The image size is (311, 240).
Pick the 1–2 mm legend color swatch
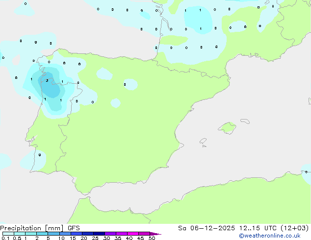click(x=31, y=234)
